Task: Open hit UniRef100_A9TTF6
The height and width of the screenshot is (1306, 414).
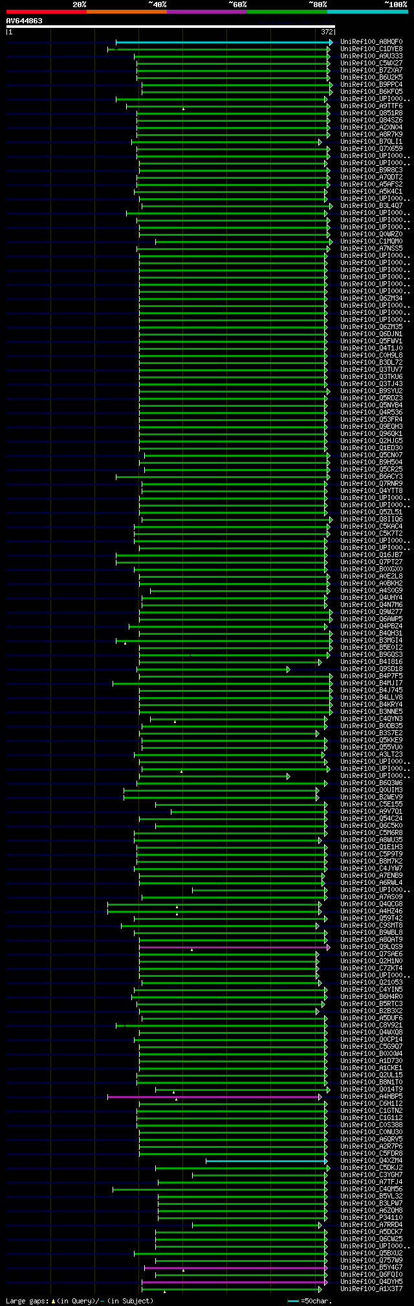Action: click(x=371, y=106)
